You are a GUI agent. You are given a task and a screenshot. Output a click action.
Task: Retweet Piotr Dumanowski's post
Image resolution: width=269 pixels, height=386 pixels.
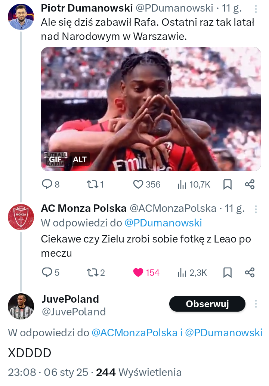pyautogui.click(x=92, y=184)
